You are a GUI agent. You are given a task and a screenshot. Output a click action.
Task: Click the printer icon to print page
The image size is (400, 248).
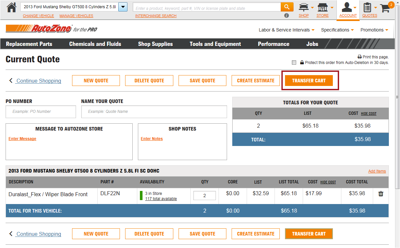(x=360, y=57)
